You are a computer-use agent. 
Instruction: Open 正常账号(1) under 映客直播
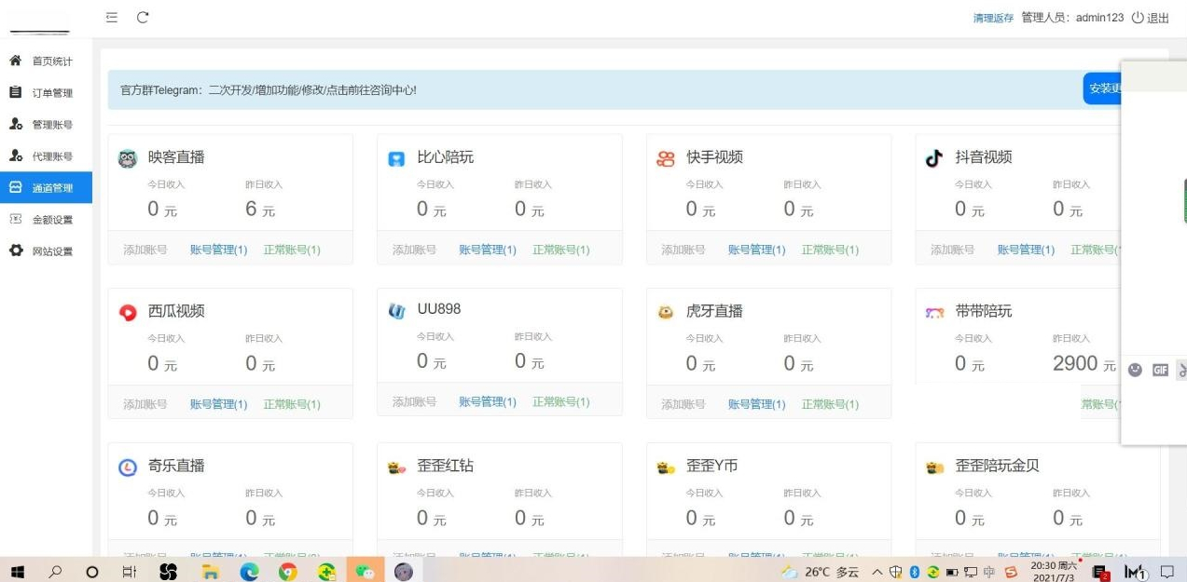coord(292,250)
